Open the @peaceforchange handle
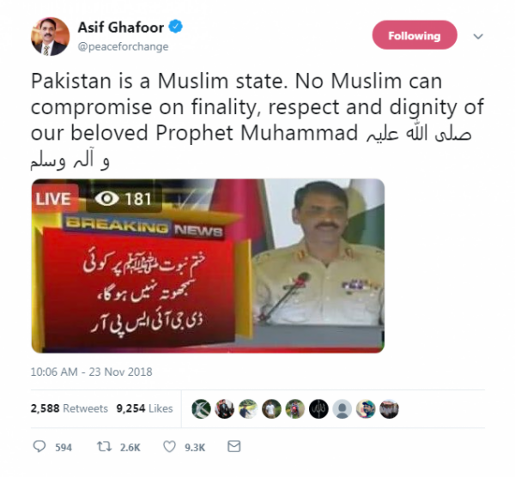This screenshot has width=515, height=477. (x=123, y=46)
